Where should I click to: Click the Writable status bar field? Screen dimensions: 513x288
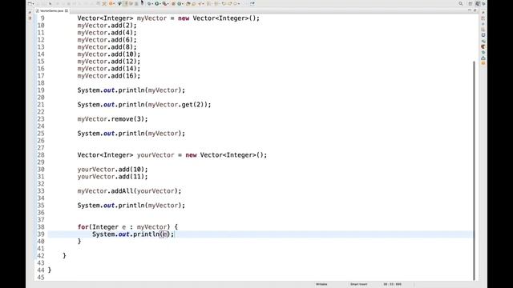(x=321, y=285)
